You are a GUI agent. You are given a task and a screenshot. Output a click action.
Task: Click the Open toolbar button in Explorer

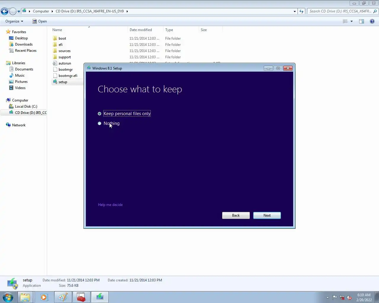tap(39, 21)
